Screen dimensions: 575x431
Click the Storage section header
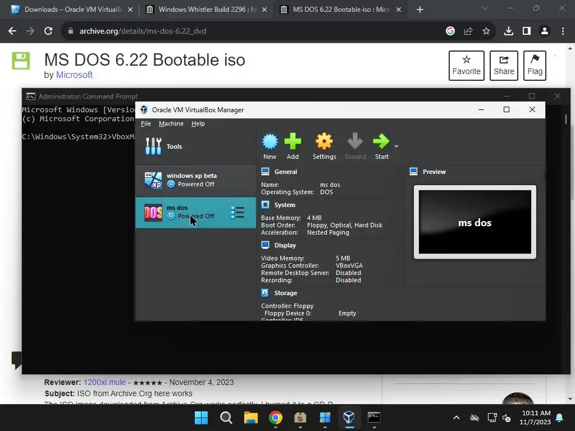coord(286,293)
